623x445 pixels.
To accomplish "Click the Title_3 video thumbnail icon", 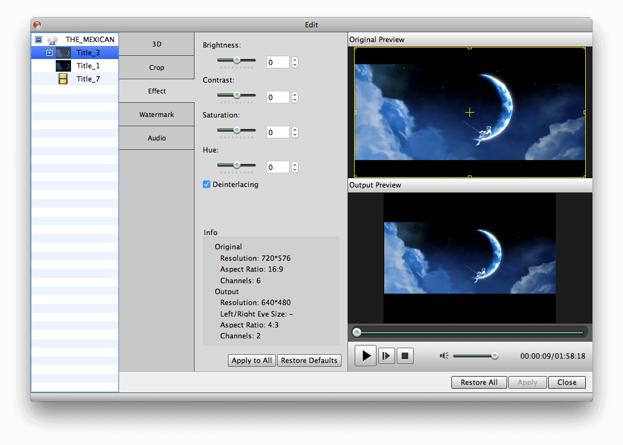I will pos(63,52).
